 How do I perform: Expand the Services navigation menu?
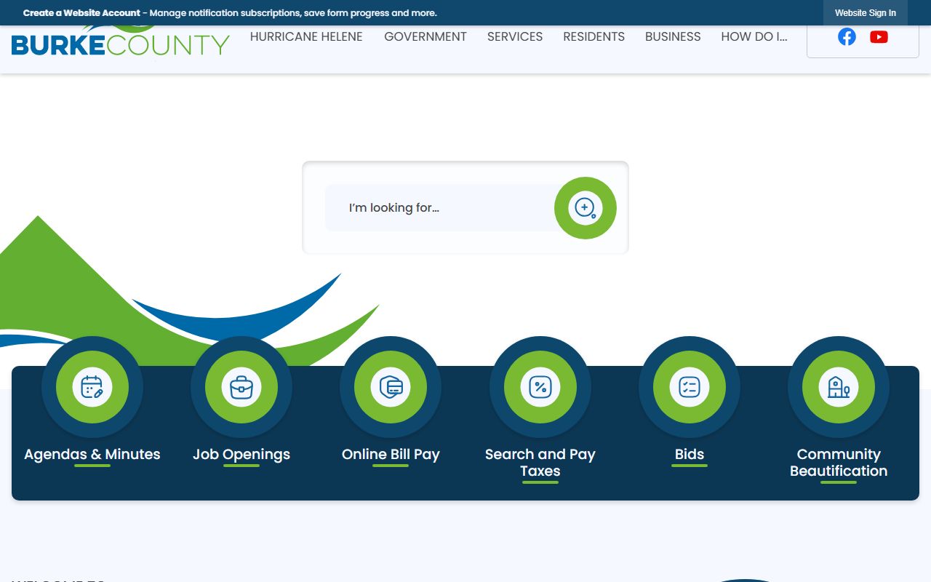click(515, 37)
